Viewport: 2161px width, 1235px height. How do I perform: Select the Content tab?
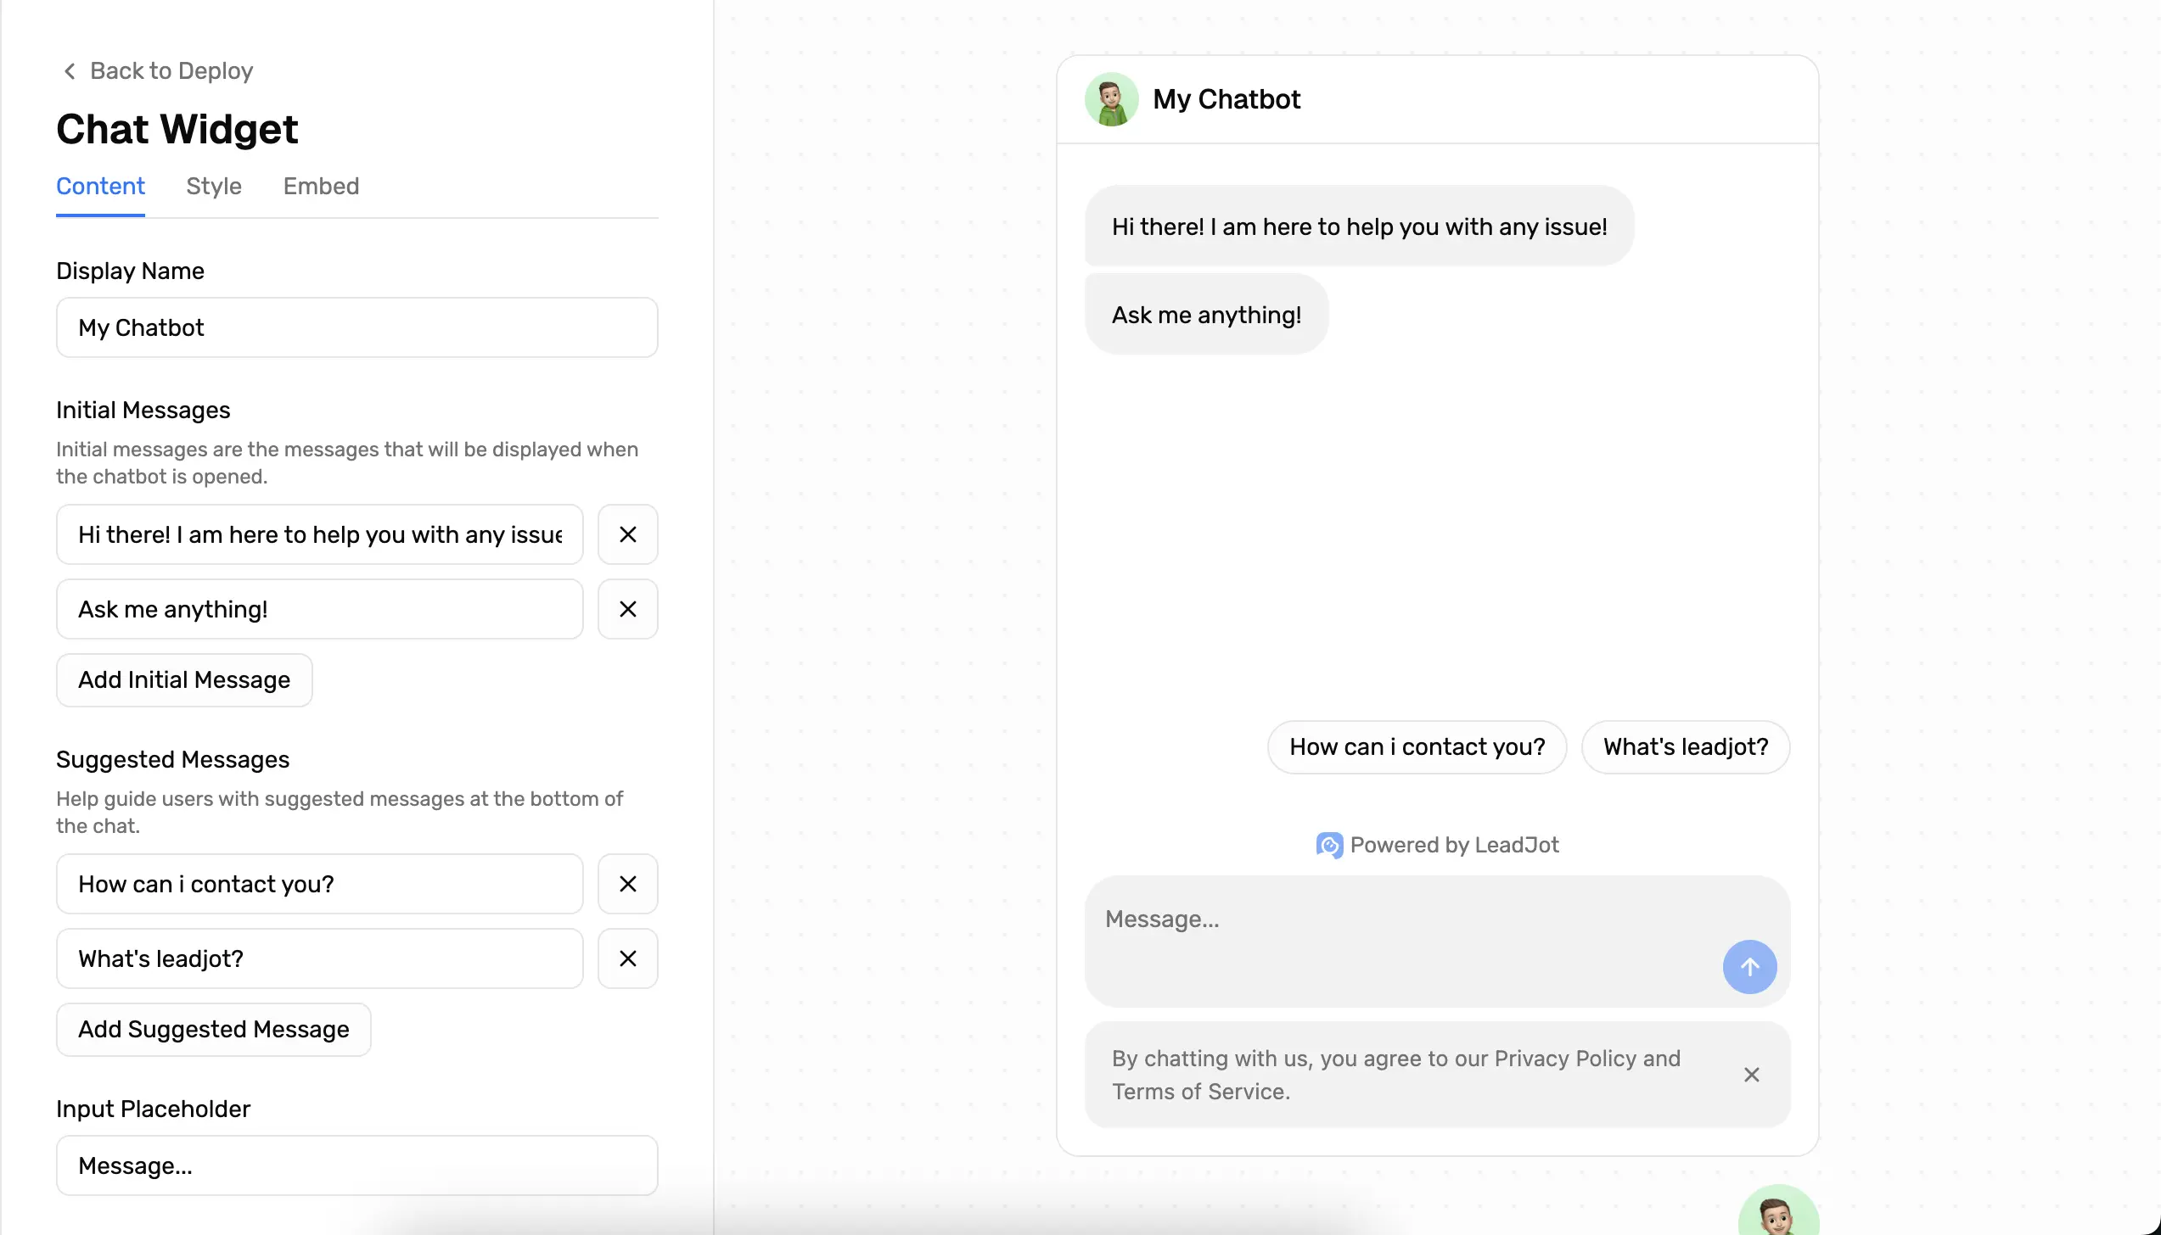[100, 187]
